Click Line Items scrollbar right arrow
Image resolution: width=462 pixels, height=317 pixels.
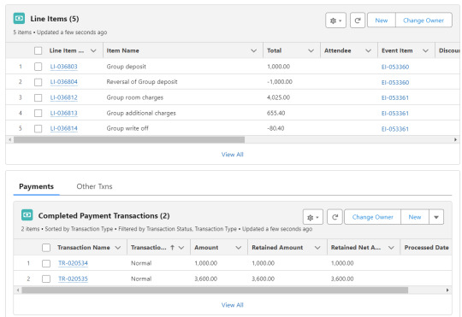[455, 139]
